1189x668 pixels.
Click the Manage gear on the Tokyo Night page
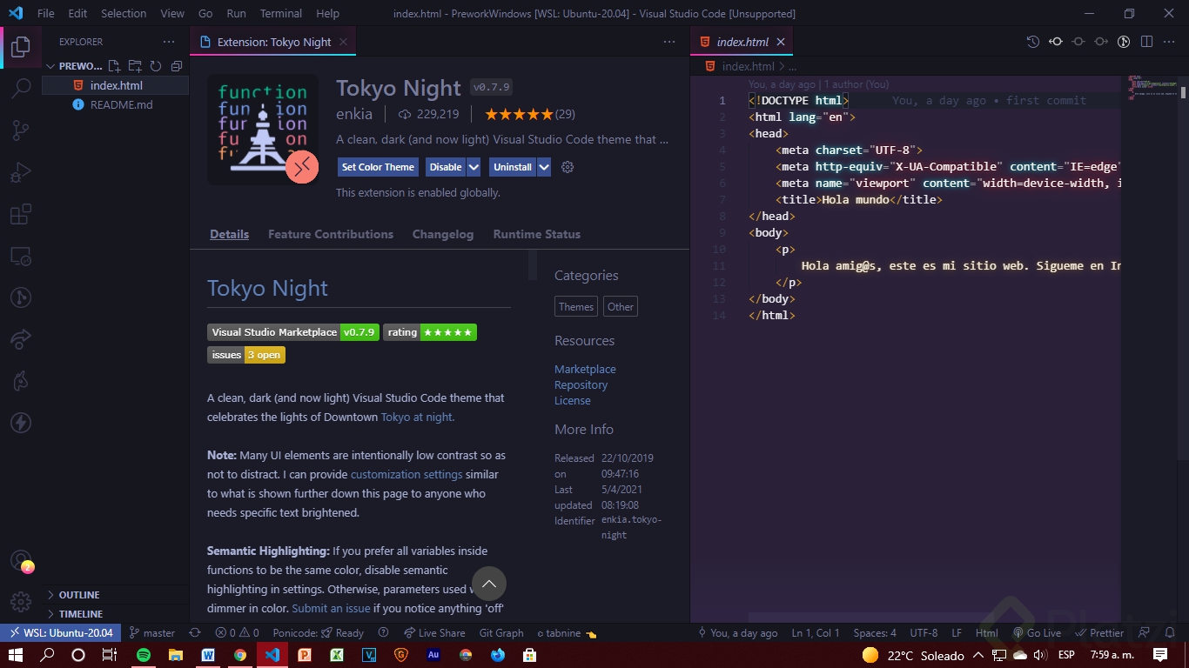coord(568,167)
